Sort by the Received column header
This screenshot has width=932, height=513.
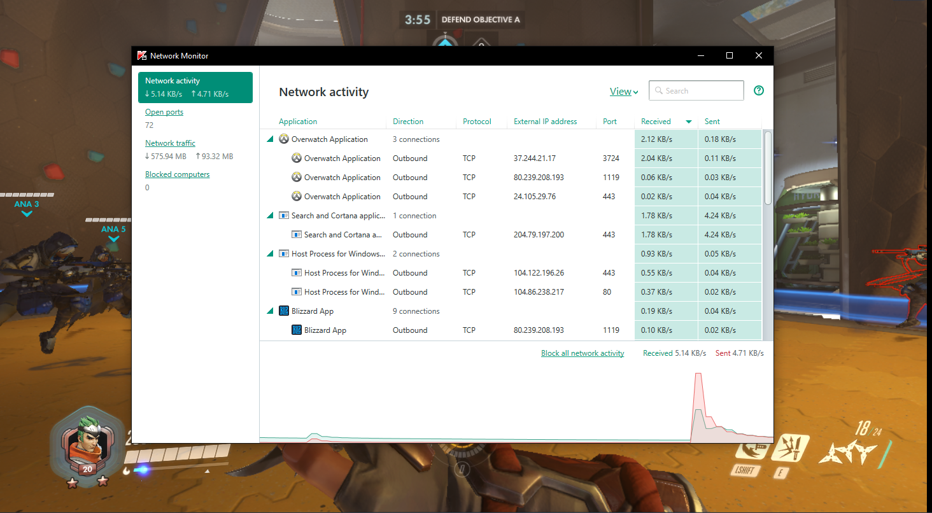pyautogui.click(x=656, y=122)
